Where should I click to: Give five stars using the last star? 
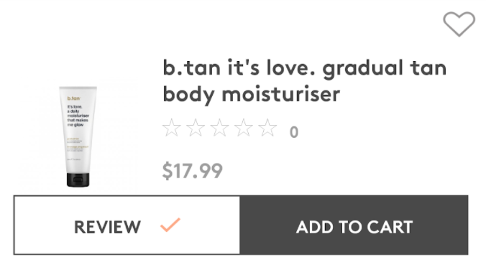(267, 128)
